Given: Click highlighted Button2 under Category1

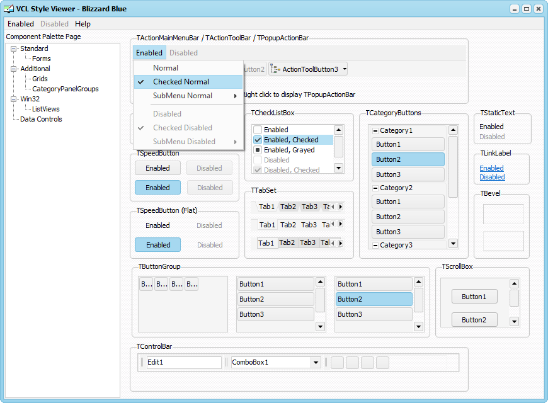Looking at the screenshot, I should 408,159.
